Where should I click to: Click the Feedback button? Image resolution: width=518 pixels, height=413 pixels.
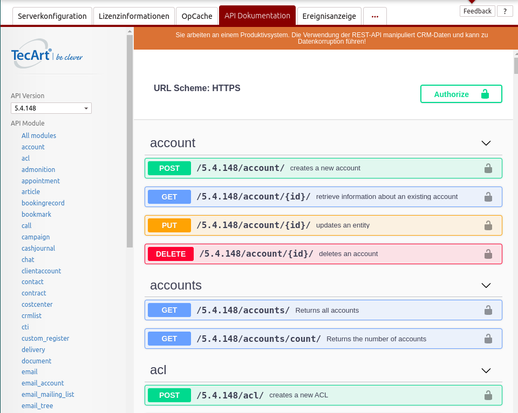click(x=477, y=11)
